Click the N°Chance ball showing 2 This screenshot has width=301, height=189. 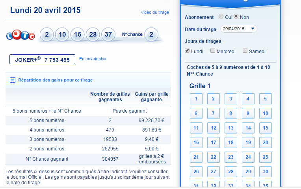click(151, 35)
